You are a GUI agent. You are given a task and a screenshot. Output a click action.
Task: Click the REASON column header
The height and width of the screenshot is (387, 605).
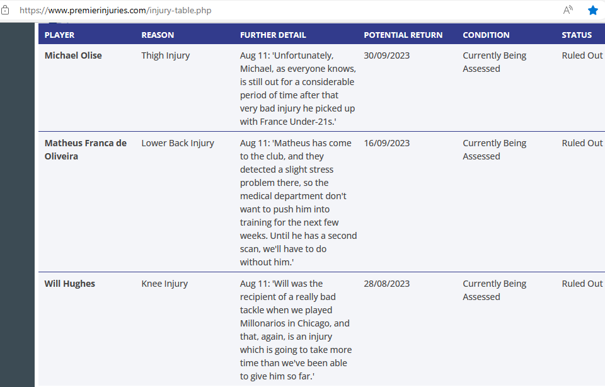(158, 35)
